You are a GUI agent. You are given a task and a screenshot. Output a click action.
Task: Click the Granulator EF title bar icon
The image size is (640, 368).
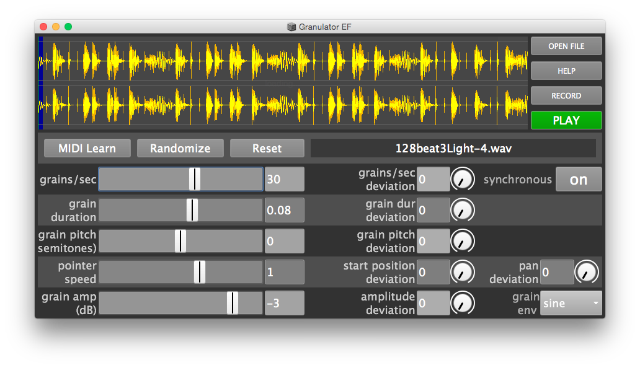pos(291,27)
